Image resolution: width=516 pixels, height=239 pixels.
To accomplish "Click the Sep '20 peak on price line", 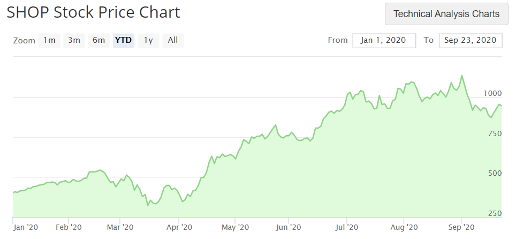I will coord(462,76).
